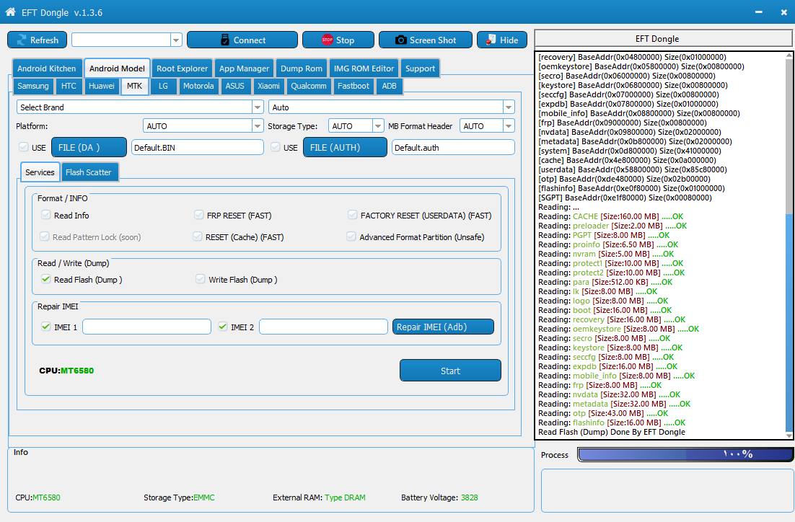Click the FILE (DA) button
The height and width of the screenshot is (522, 795).
[x=89, y=148]
